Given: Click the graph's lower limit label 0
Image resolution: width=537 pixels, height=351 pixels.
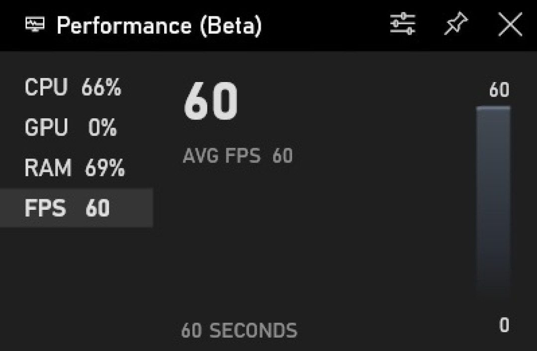Looking at the screenshot, I should pos(504,326).
